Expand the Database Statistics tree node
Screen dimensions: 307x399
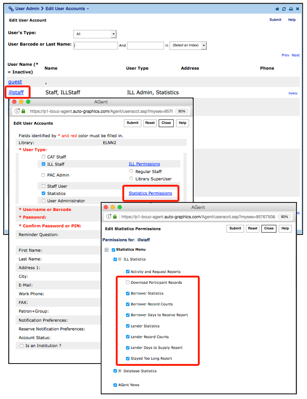click(120, 371)
